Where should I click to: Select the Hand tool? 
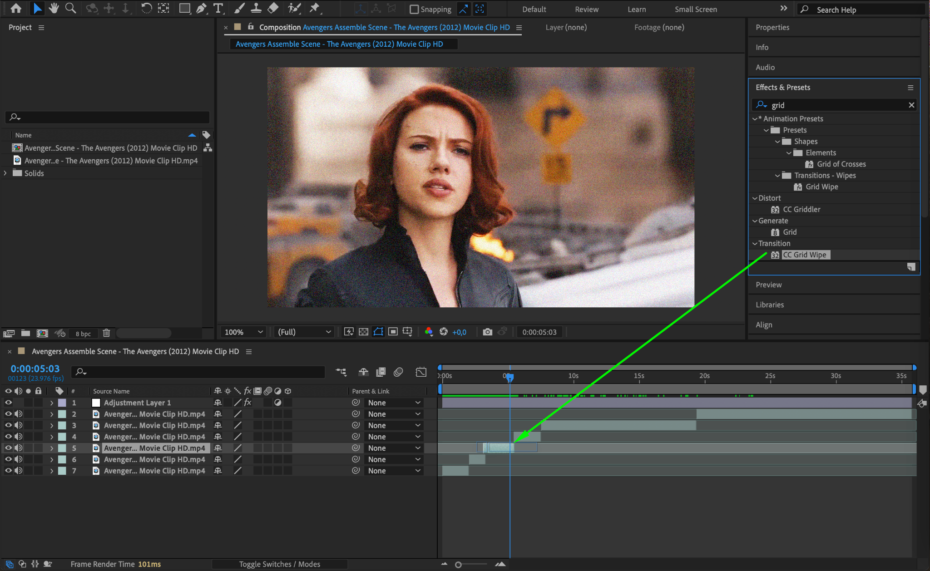pyautogui.click(x=54, y=8)
